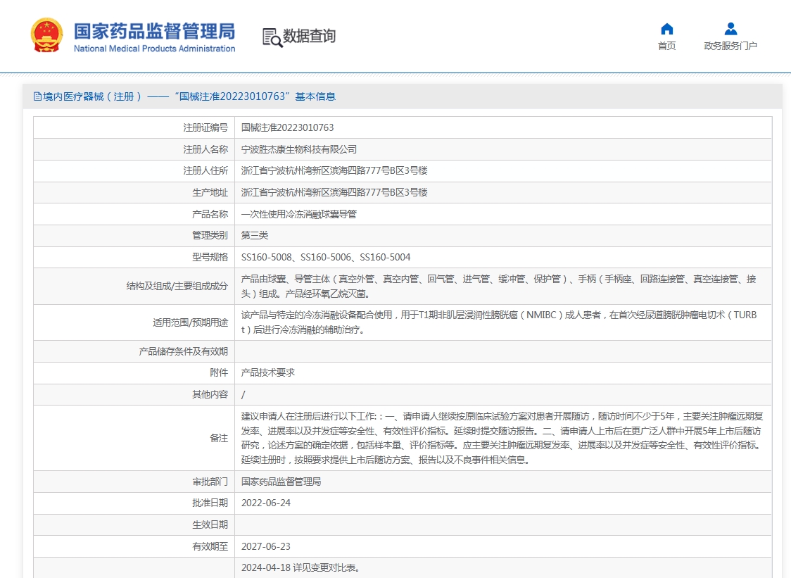Viewport: 791px width, 578px height.
Task: Click the 数据查询 heading text
Action: pyautogui.click(x=309, y=36)
